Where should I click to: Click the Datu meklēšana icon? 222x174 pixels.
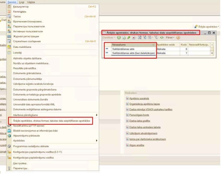coord(9,47)
